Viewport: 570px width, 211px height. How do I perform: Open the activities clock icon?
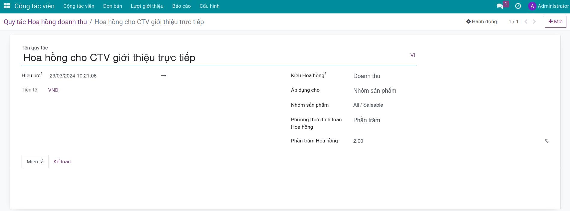(518, 6)
